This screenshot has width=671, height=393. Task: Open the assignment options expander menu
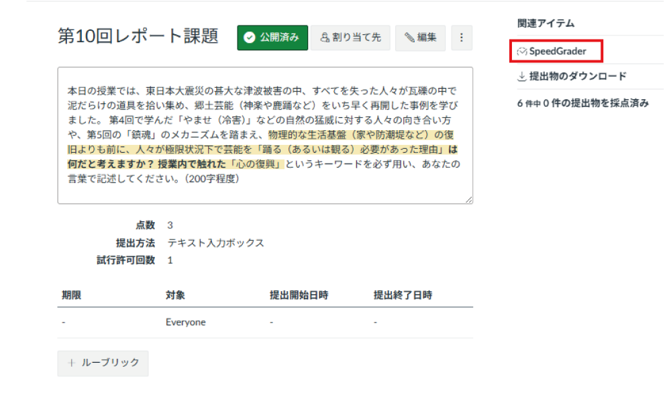(x=462, y=38)
